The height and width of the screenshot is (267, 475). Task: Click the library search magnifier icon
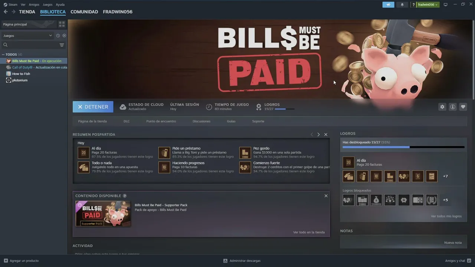6,45
